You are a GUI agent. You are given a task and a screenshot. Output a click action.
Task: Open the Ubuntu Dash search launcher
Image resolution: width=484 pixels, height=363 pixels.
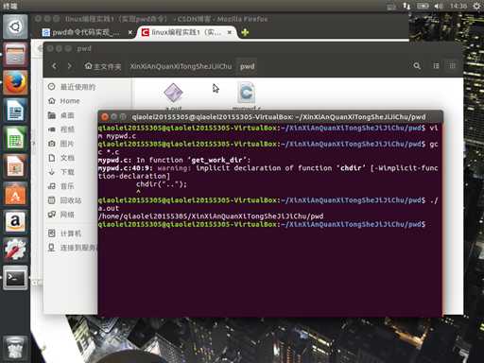click(x=15, y=26)
